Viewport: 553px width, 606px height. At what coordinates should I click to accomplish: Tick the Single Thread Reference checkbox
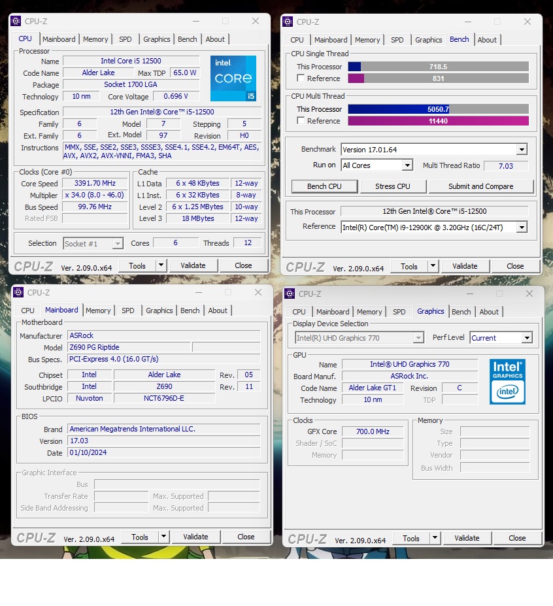[300, 78]
